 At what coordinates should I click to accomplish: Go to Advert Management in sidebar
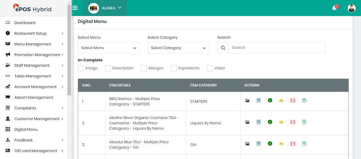[x=34, y=97]
